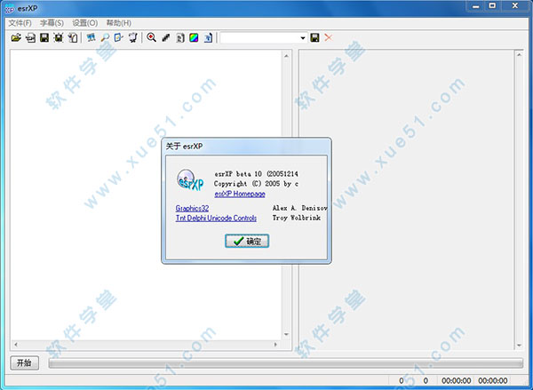Image resolution: width=533 pixels, height=390 pixels.
Task: Open the 设置(O) menu
Action: pyautogui.click(x=85, y=23)
